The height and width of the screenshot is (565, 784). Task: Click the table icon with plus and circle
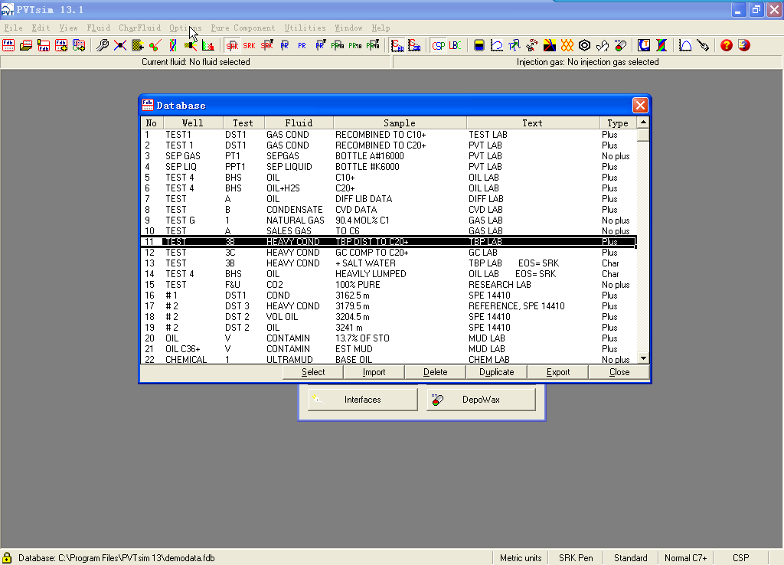pos(79,45)
